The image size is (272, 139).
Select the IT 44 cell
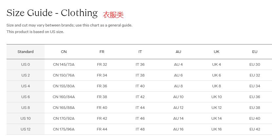140,108
